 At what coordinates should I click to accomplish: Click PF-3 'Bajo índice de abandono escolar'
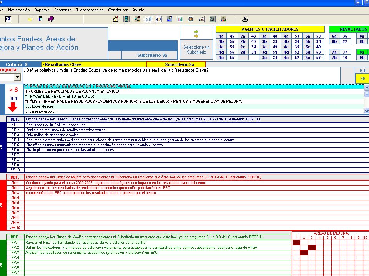coord(196,135)
